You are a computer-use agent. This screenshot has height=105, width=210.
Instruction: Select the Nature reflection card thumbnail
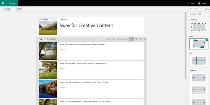(48, 102)
